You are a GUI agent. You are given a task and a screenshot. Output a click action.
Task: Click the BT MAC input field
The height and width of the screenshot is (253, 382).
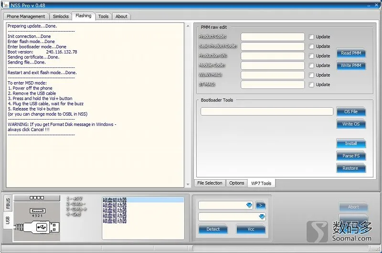click(273, 85)
